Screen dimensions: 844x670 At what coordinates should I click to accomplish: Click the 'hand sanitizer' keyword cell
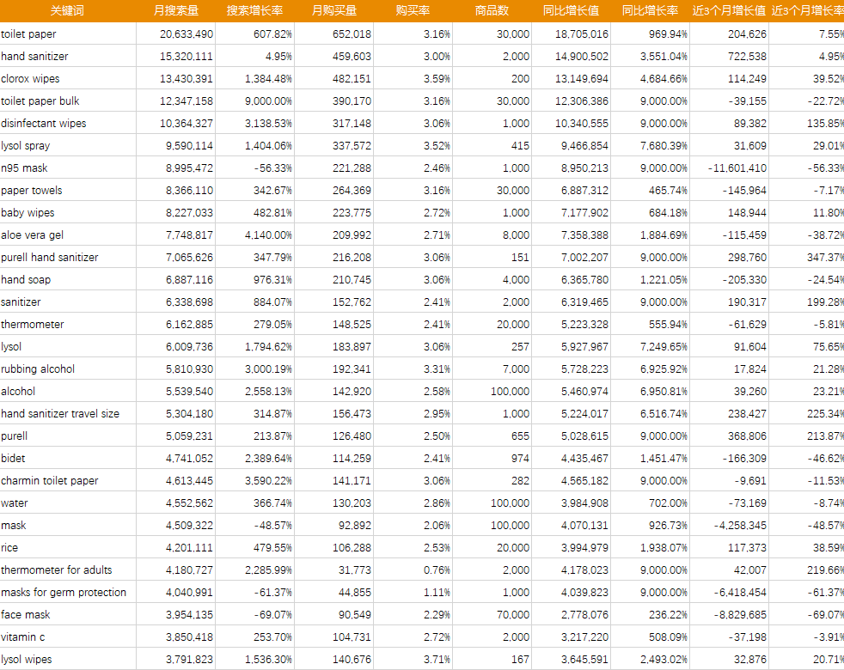coord(34,57)
